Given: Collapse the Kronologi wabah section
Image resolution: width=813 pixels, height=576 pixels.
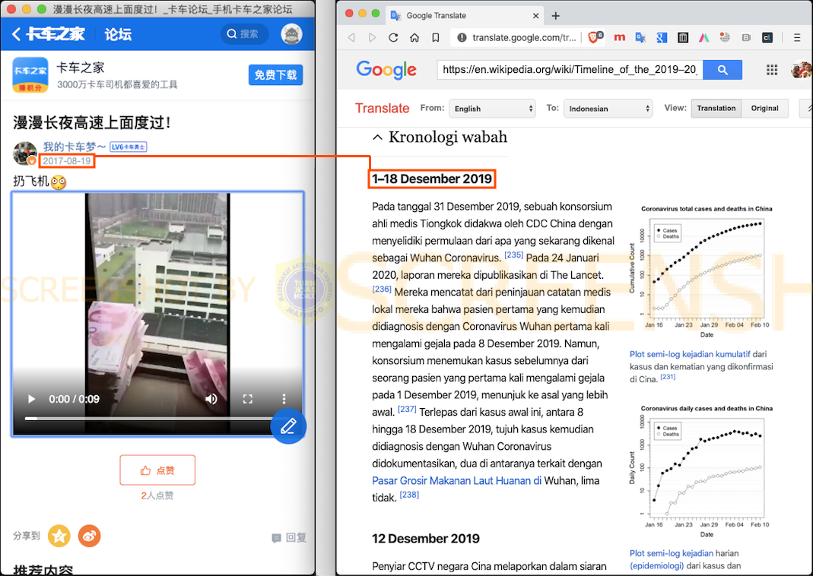Looking at the screenshot, I should click(x=377, y=138).
